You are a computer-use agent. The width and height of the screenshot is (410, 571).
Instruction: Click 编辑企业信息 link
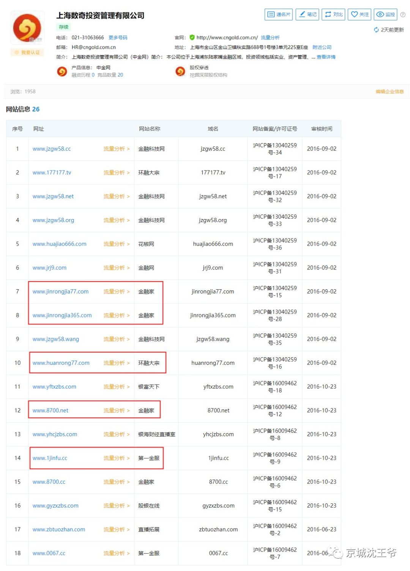pos(389,91)
